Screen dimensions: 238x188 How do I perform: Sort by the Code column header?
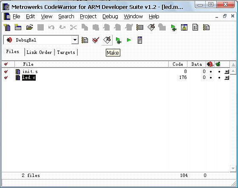[x=178, y=64]
